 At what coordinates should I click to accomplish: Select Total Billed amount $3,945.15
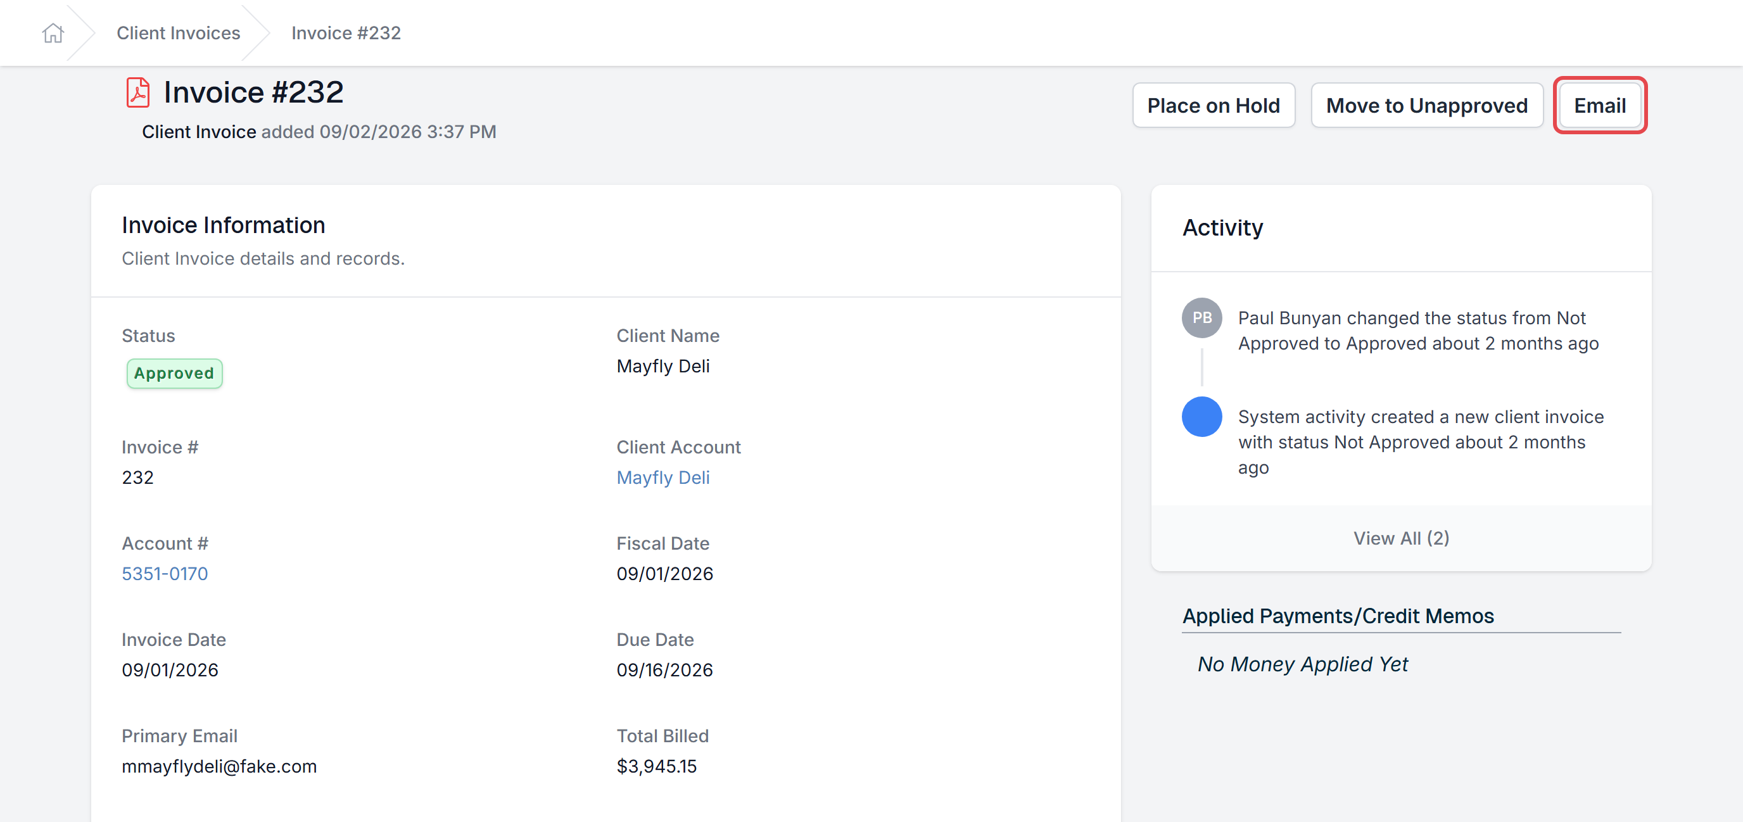pos(656,766)
